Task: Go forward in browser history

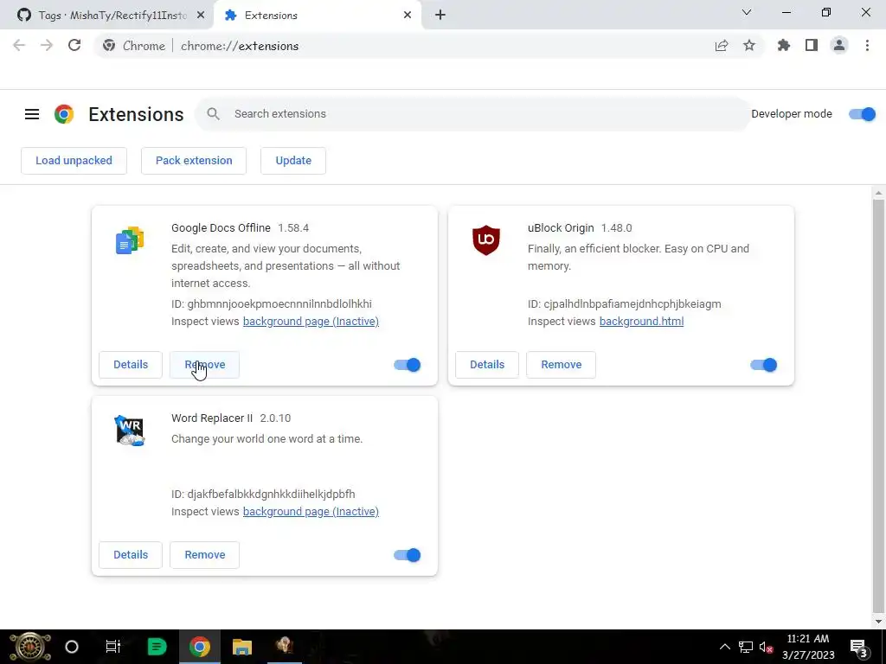Action: point(47,46)
